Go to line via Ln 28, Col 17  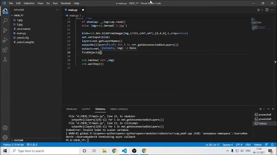pos(213,145)
